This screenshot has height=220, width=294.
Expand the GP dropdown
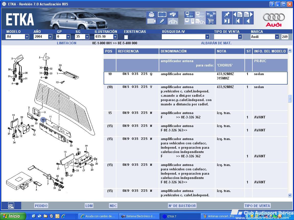click(68, 37)
